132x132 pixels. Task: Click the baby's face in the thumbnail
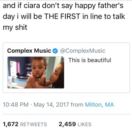point(38,70)
